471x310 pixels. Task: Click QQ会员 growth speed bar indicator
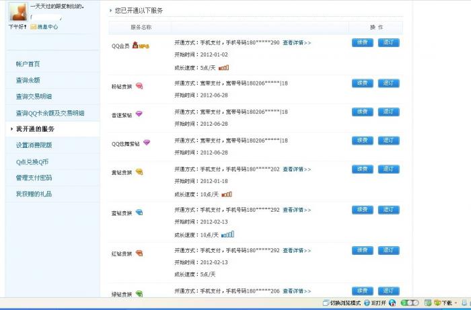[x=224, y=67]
